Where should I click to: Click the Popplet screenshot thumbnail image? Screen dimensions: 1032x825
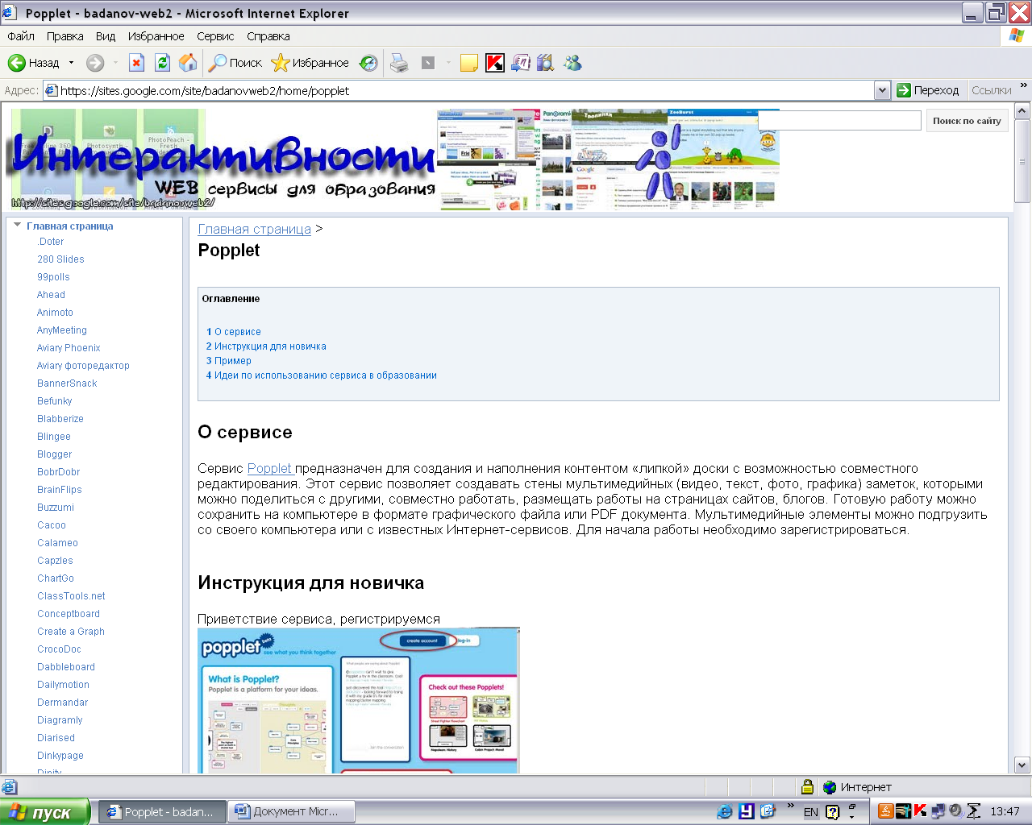358,700
